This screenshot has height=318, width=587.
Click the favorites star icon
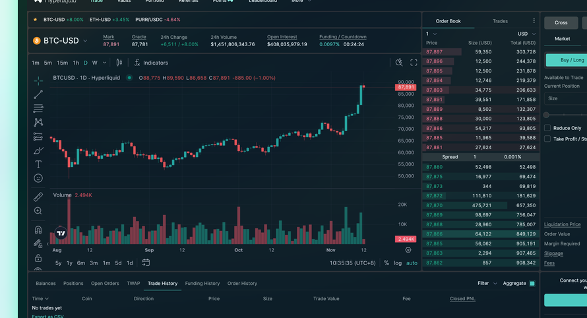coord(35,20)
